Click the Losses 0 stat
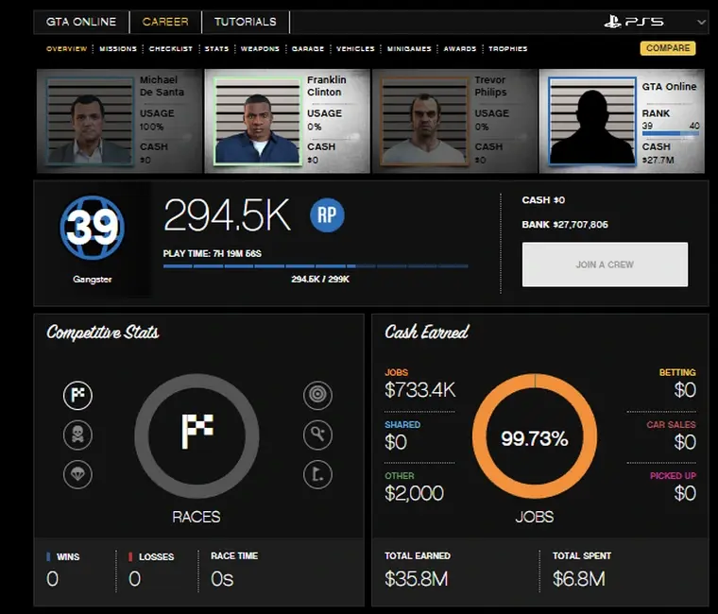Image resolution: width=718 pixels, height=614 pixels. (150, 571)
